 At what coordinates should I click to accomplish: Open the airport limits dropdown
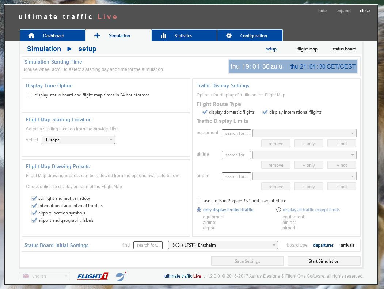[304, 176]
